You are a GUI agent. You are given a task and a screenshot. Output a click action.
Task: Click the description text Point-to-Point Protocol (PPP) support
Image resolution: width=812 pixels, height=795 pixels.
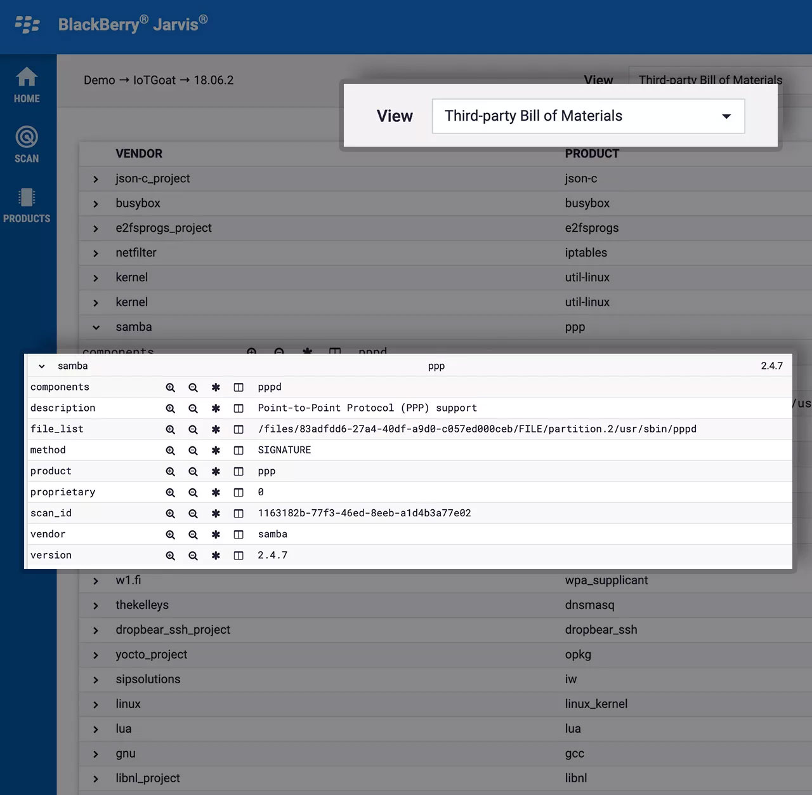coord(367,408)
